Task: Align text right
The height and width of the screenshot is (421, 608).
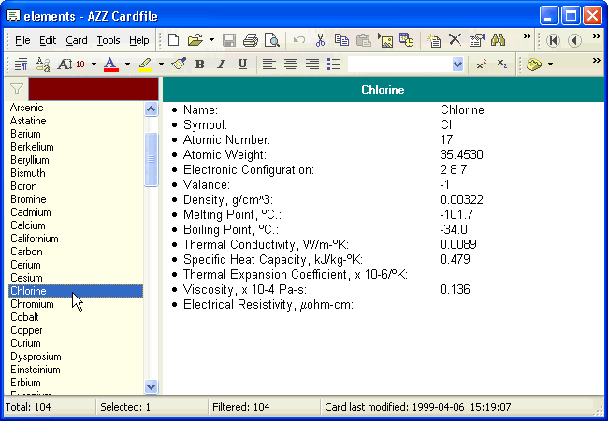Action: coord(312,65)
